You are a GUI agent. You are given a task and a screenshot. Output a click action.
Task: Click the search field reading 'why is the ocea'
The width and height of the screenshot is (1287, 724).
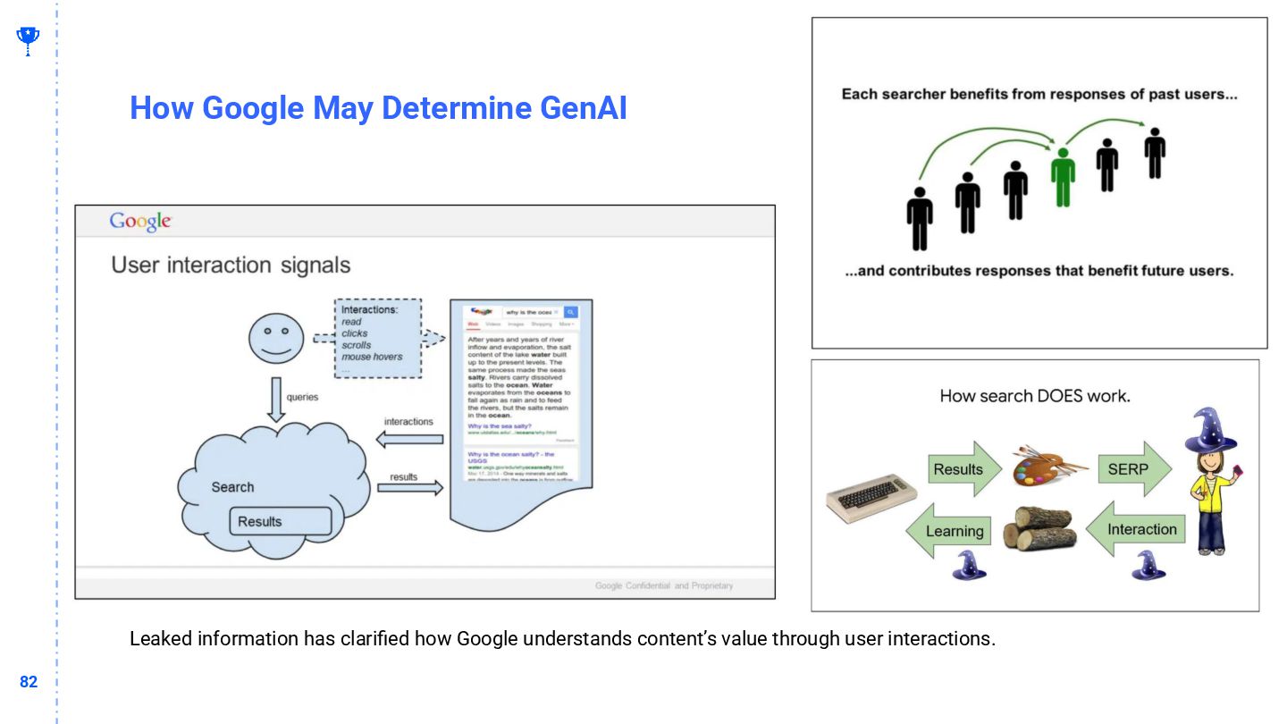click(531, 312)
